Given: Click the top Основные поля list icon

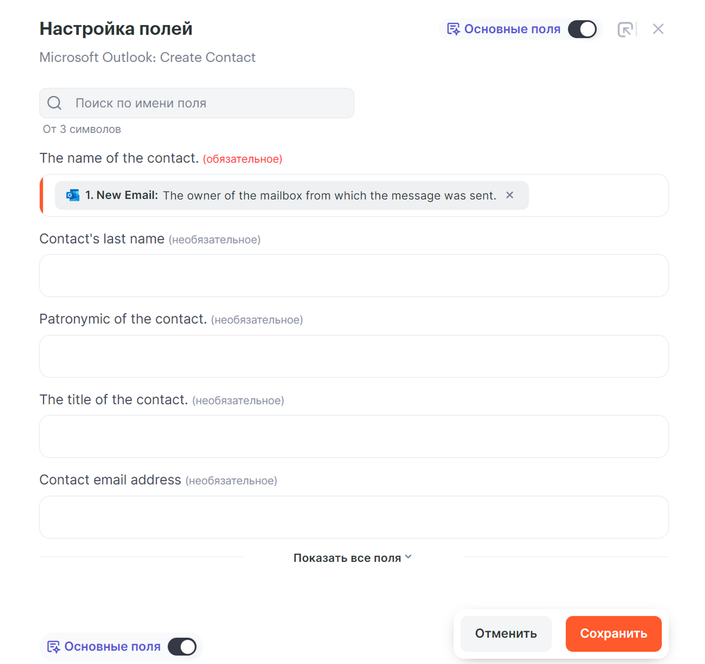Looking at the screenshot, I should point(453,29).
